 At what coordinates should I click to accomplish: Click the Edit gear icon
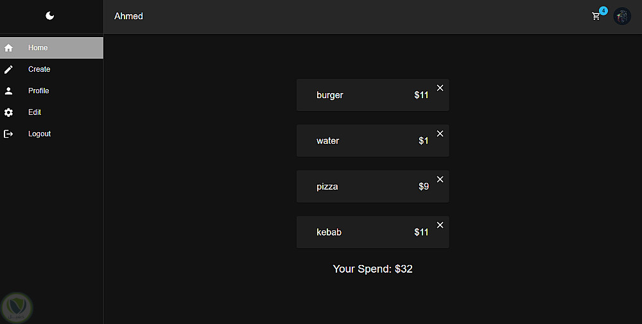9,112
